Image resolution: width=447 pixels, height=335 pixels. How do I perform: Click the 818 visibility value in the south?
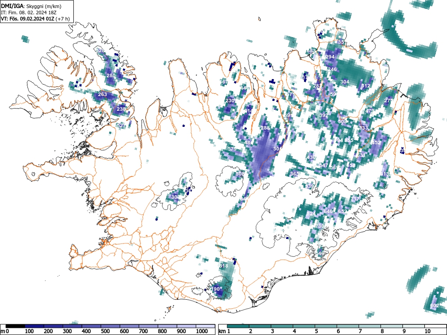(223, 266)
